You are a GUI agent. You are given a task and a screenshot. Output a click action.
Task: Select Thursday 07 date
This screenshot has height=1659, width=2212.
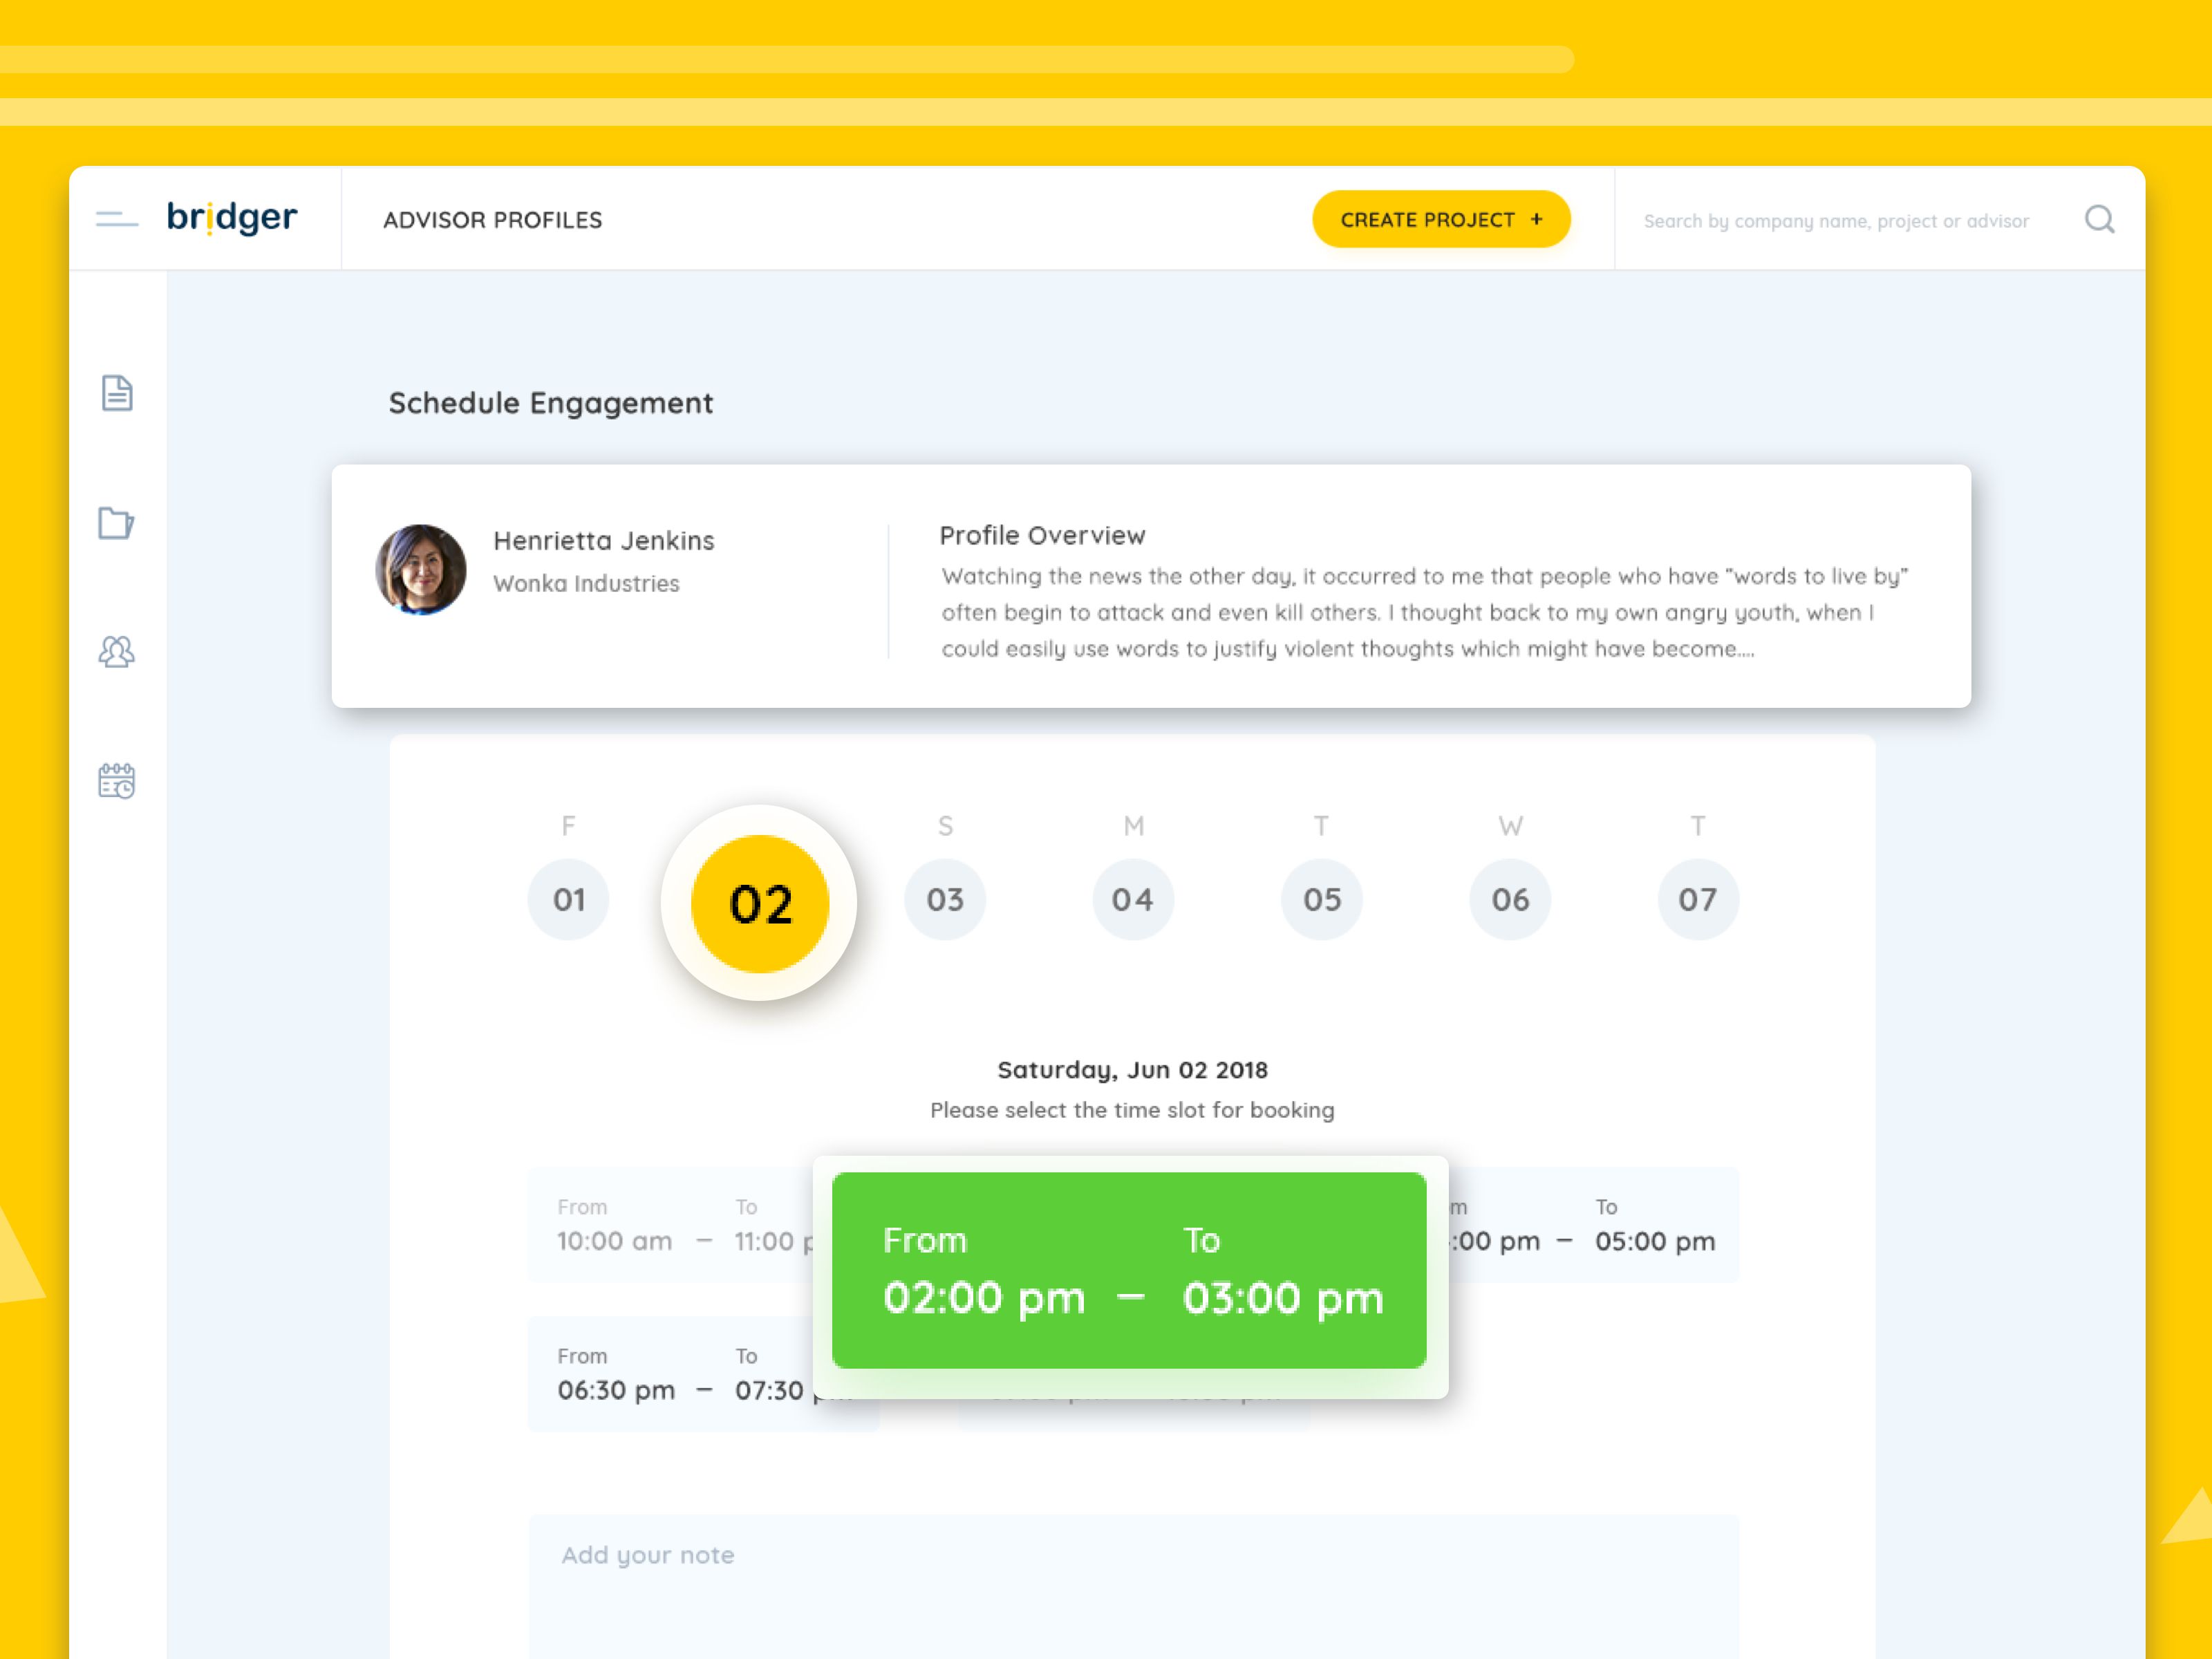pos(1698,899)
